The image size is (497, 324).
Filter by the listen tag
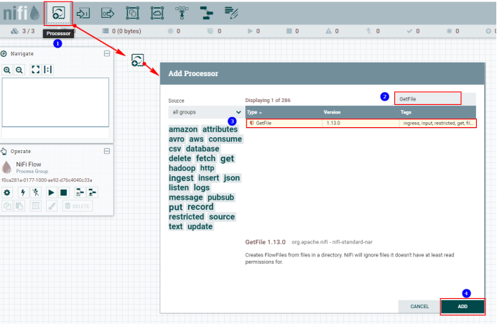click(179, 188)
